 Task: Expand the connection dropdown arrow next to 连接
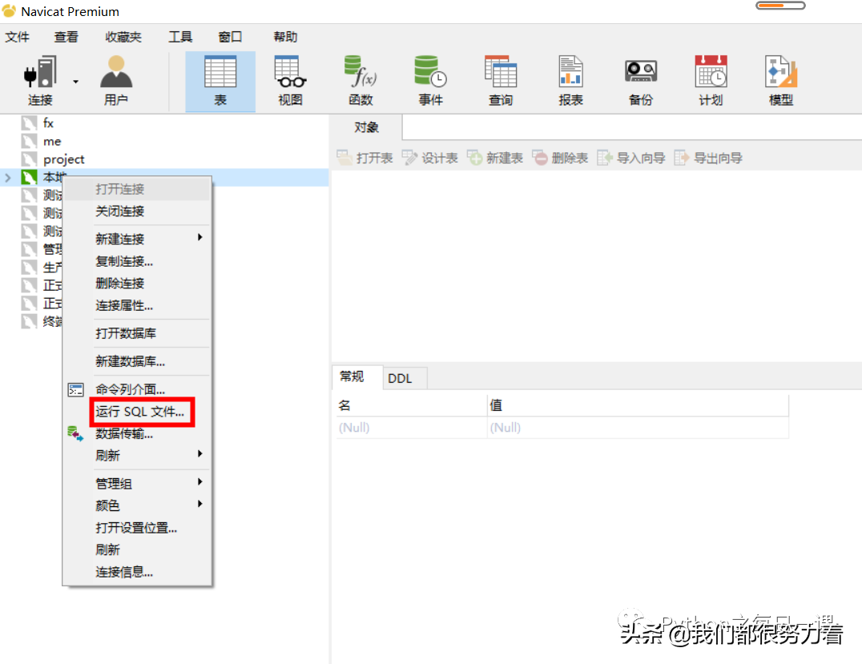[76, 82]
